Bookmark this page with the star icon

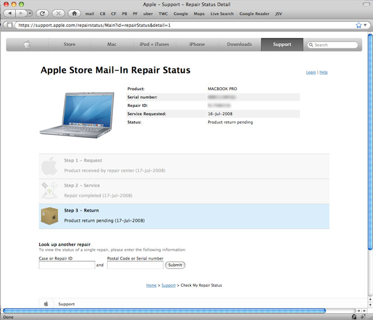pos(359,25)
